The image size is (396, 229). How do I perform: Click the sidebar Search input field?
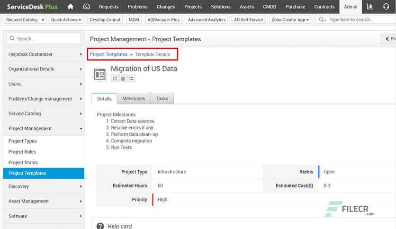click(x=44, y=39)
